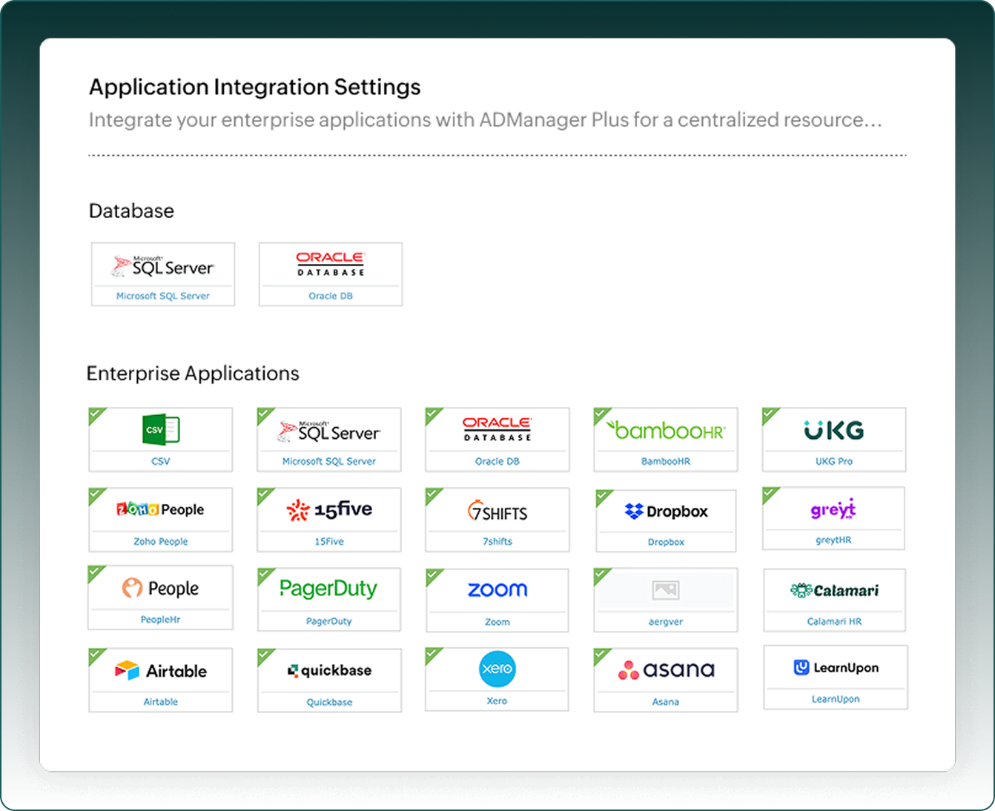The image size is (995, 811).
Task: Open the round blue xero logo
Action: click(x=497, y=669)
